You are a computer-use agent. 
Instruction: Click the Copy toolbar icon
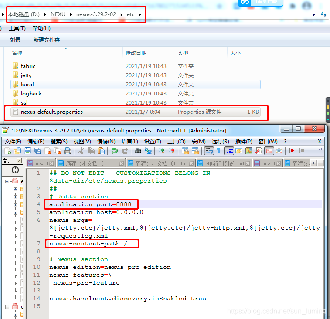[x=91, y=151]
